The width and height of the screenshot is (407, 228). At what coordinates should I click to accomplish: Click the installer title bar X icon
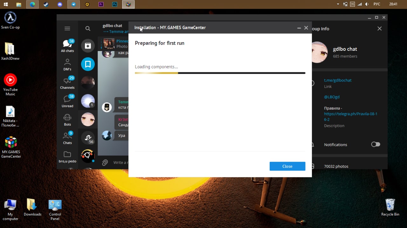point(306,28)
